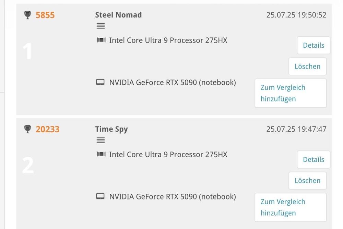The image size is (343, 229).
Task: Click the orange 5855 score link
Action: (x=45, y=15)
